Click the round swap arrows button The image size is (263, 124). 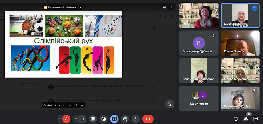coord(170,104)
